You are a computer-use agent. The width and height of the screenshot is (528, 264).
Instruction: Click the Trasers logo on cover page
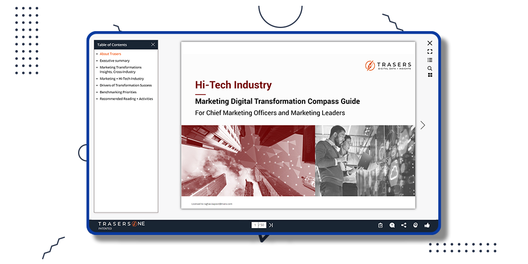(388, 65)
